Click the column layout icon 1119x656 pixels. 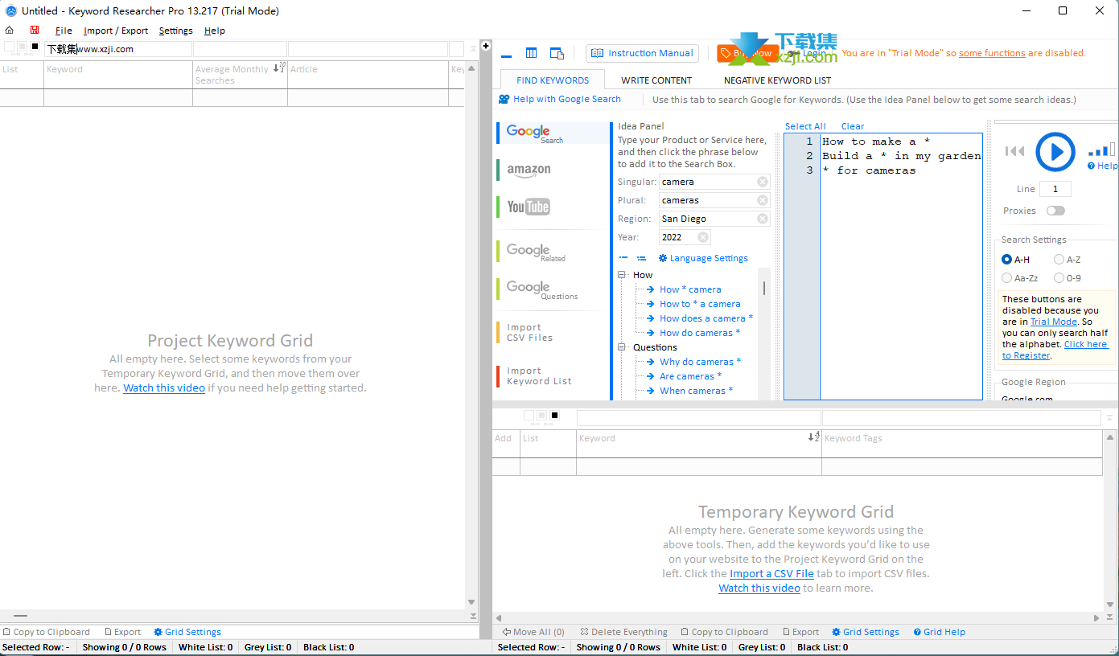[x=531, y=53]
